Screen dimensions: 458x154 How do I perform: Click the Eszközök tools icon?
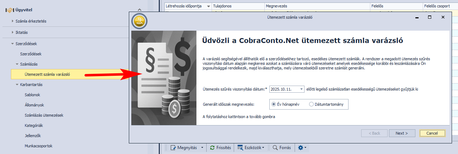pos(240,148)
